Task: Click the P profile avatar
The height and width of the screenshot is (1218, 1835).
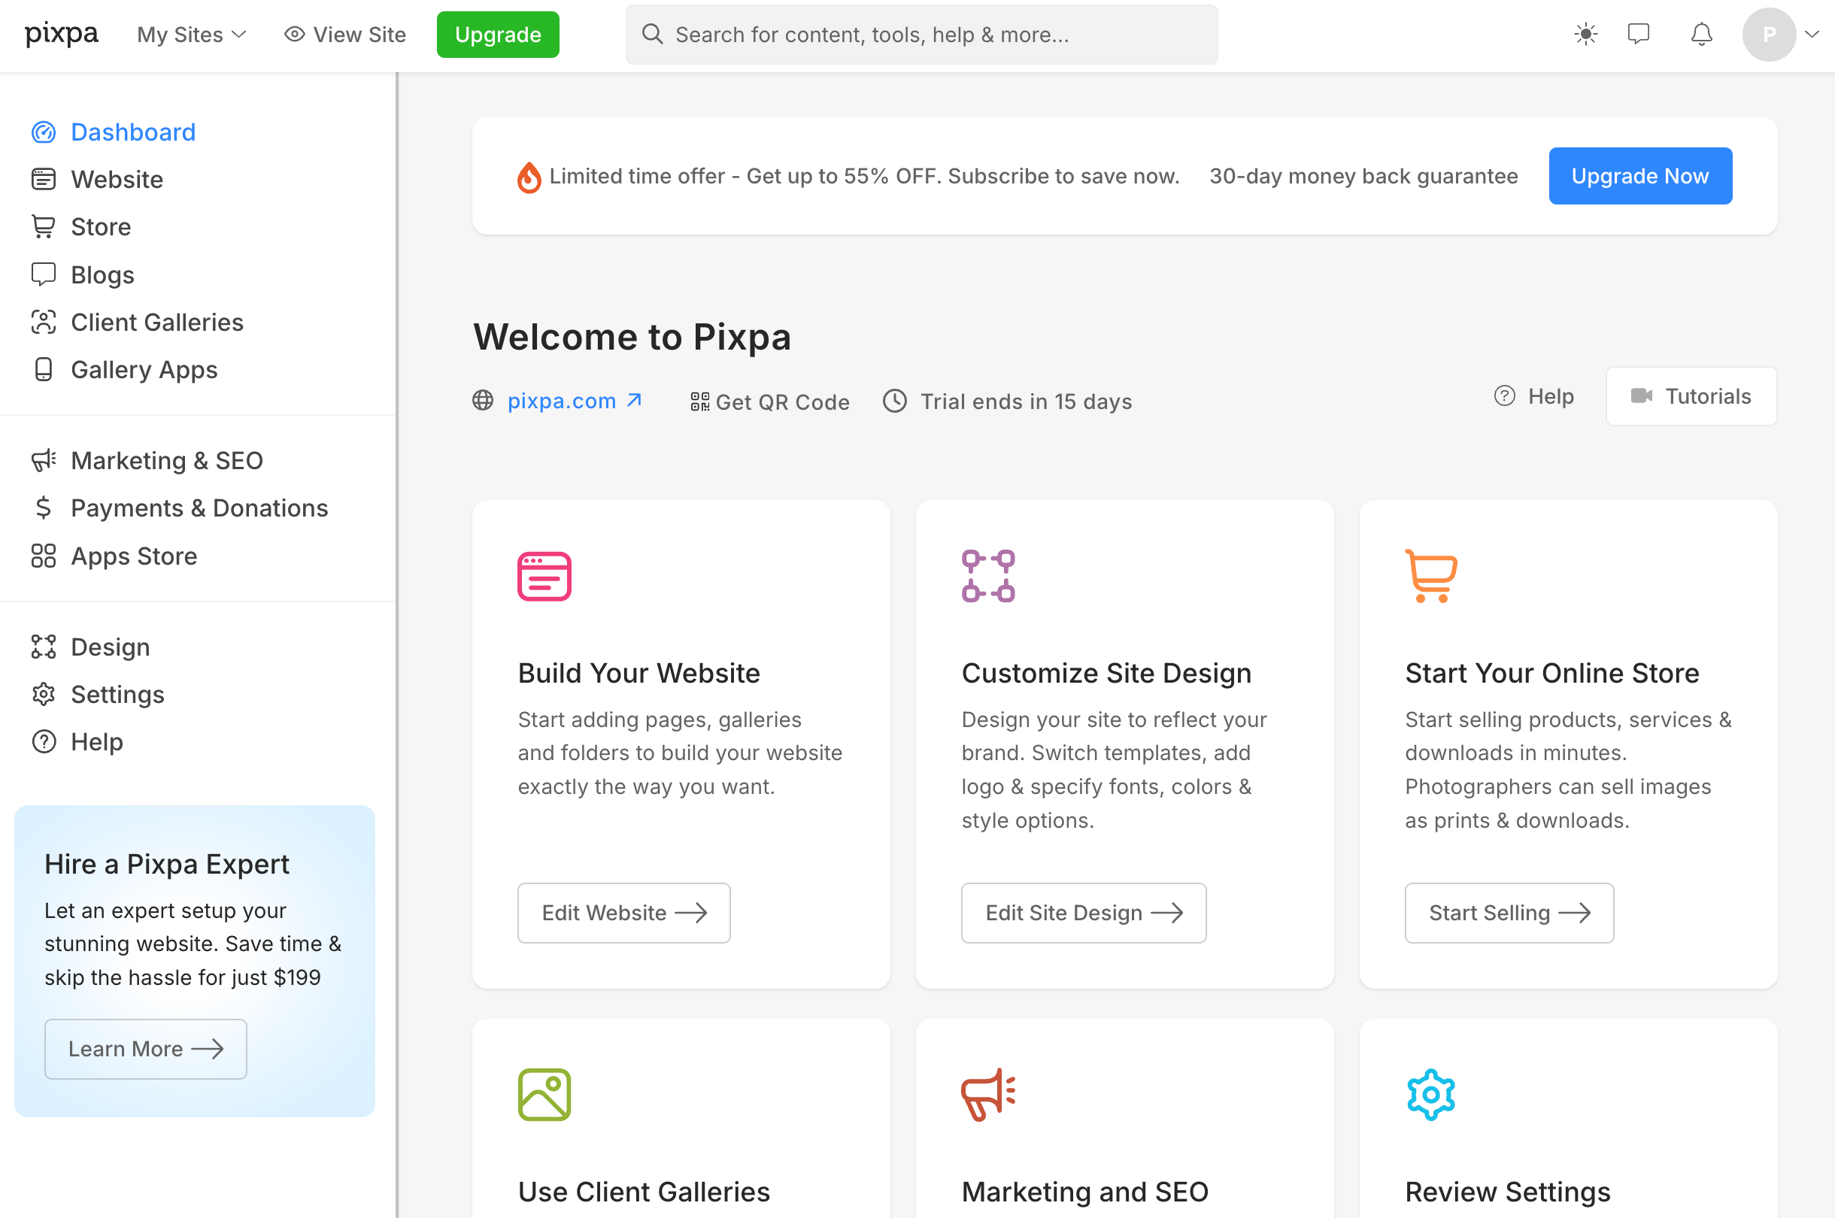Action: pos(1769,34)
